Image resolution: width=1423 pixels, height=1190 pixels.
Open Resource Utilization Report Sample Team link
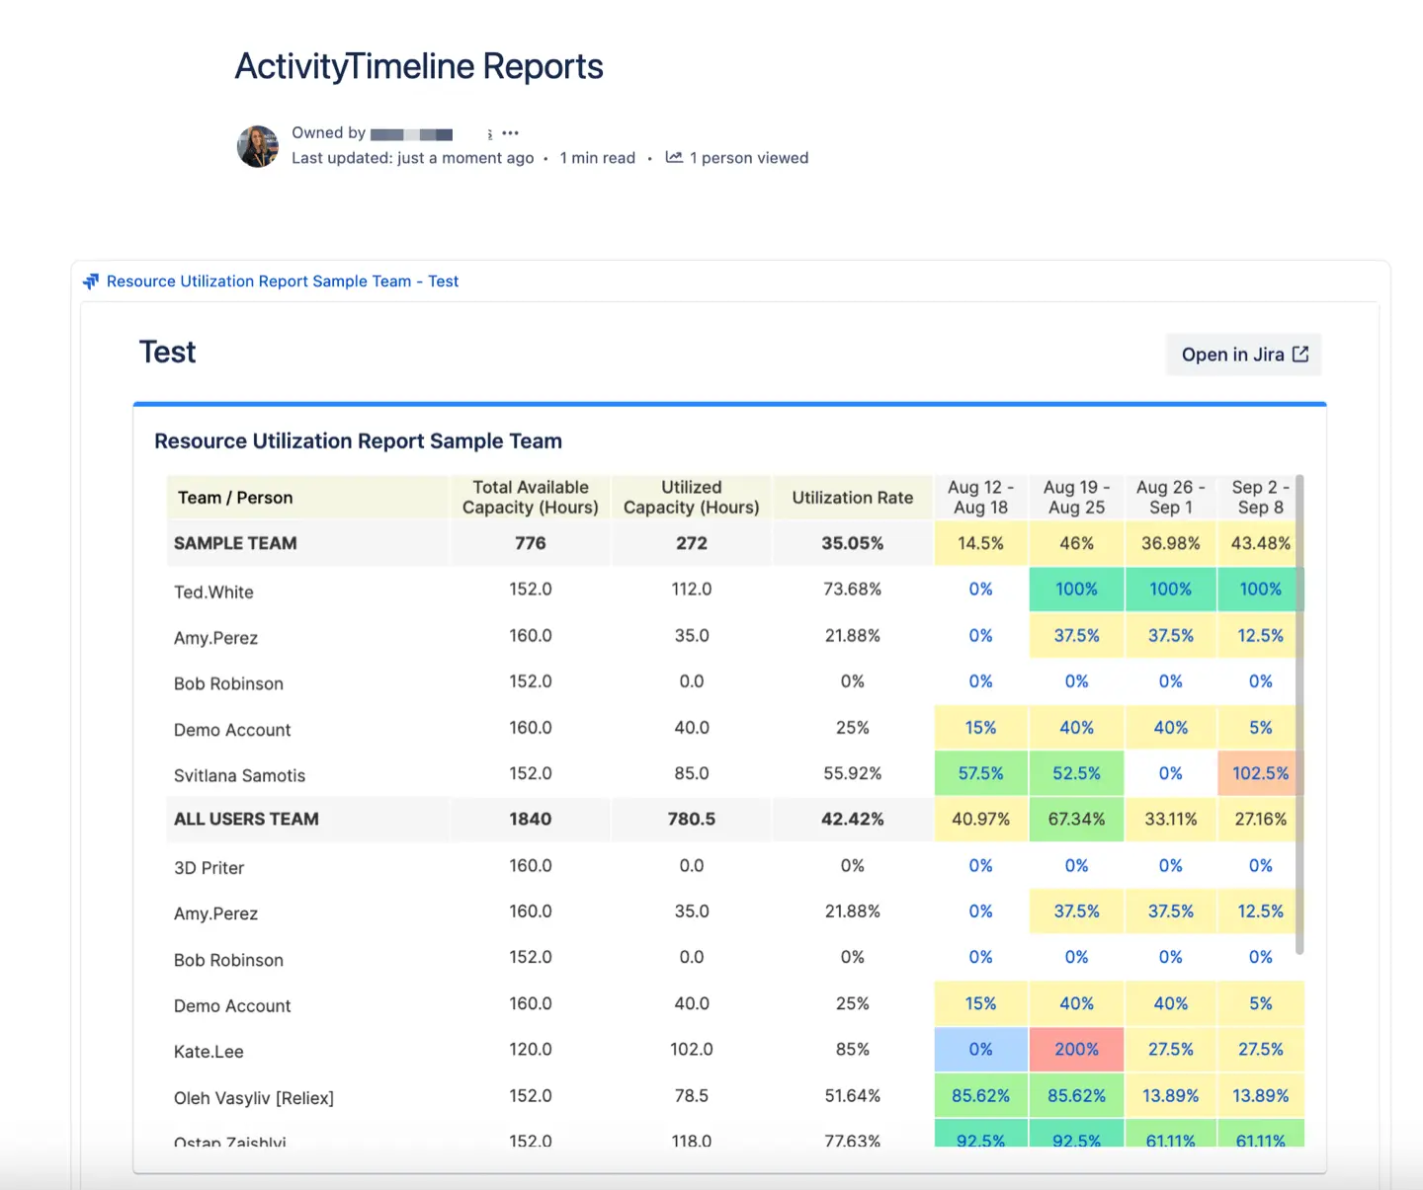click(x=283, y=281)
